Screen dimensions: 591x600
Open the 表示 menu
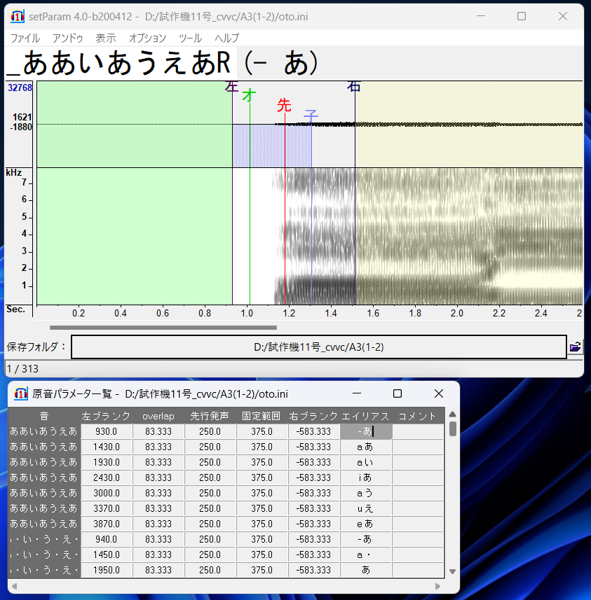tap(105, 38)
